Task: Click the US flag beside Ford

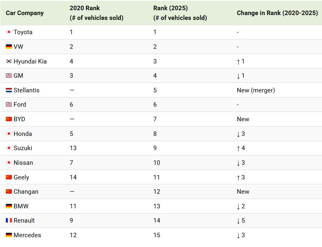Action: point(9,105)
